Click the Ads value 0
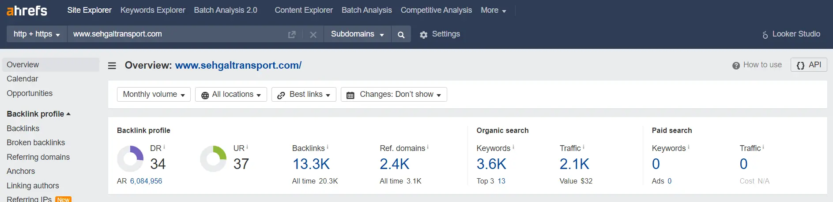The height and width of the screenshot is (202, 833). point(670,181)
